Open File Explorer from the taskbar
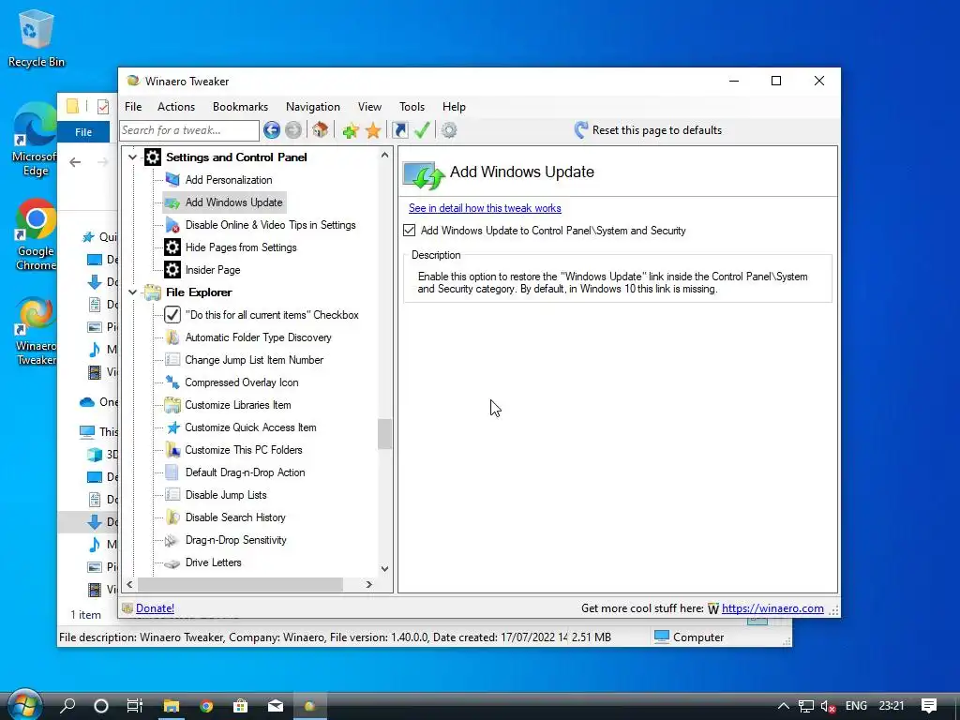The height and width of the screenshot is (720, 960). 171,706
